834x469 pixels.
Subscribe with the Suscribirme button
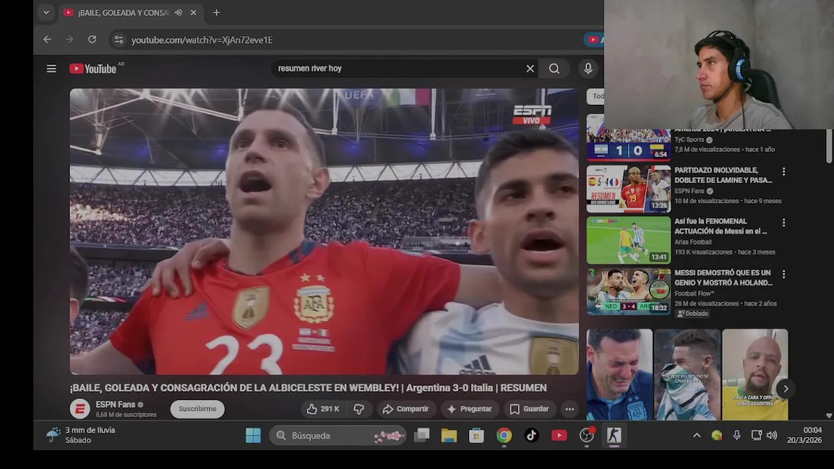pos(197,409)
